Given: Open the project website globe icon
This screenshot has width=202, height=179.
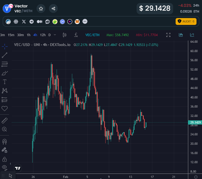Looking at the screenshot, I should point(16,22).
